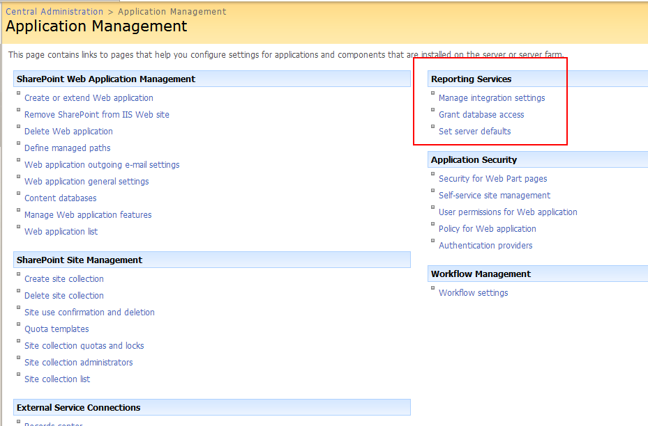Open the Delete Web application link
Viewport: 648px width, 426px height.
68,131
